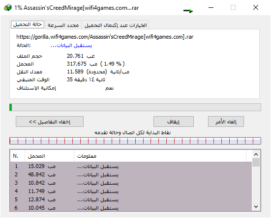Select connection row 3 with 10.842
This screenshot has width=271, height=218.
pyautogui.click(x=131, y=183)
